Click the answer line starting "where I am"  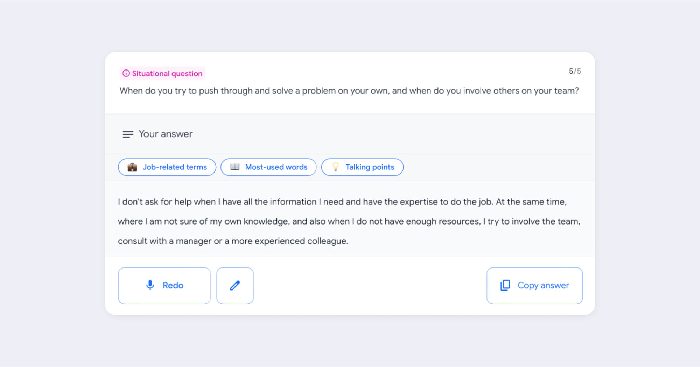pos(349,221)
